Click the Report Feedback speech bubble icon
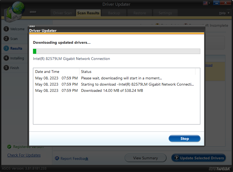 pyautogui.click(x=57, y=158)
